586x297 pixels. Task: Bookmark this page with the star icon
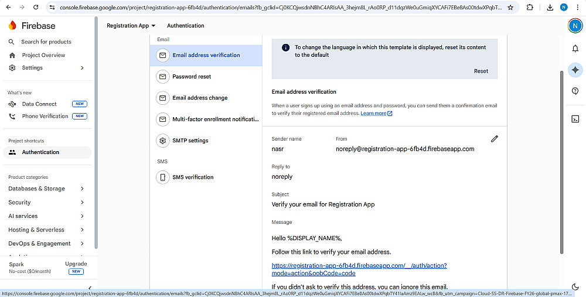(x=510, y=7)
